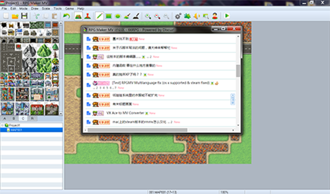Open the Plugin Manager puzzle icon

tap(187, 16)
